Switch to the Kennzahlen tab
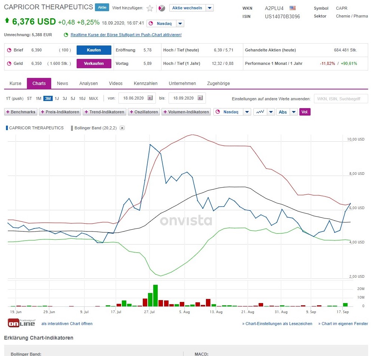This screenshot has height=356, width=373. click(x=145, y=84)
